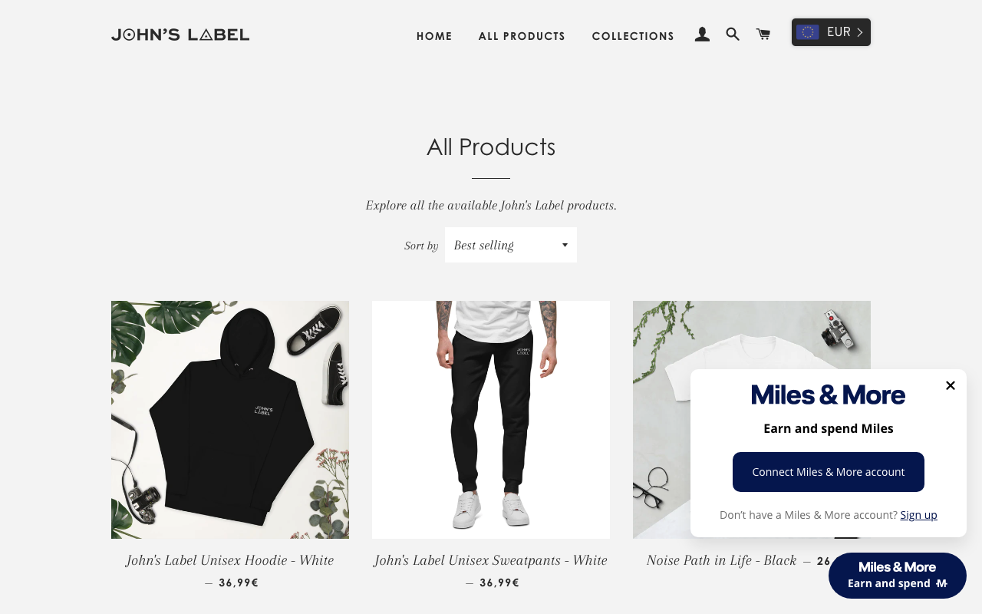Toggle the Miles & More floating widget
Image resolution: width=982 pixels, height=614 pixels.
[x=898, y=576]
